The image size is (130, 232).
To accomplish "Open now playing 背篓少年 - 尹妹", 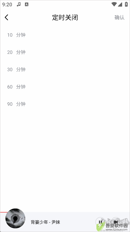I will (45, 222).
